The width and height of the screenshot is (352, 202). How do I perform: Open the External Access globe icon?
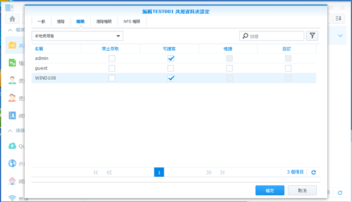(12, 163)
